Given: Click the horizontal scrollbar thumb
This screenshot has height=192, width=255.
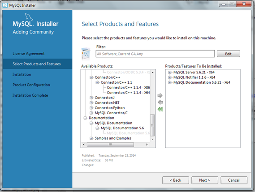Looking at the screenshot, I should click(x=110, y=145).
